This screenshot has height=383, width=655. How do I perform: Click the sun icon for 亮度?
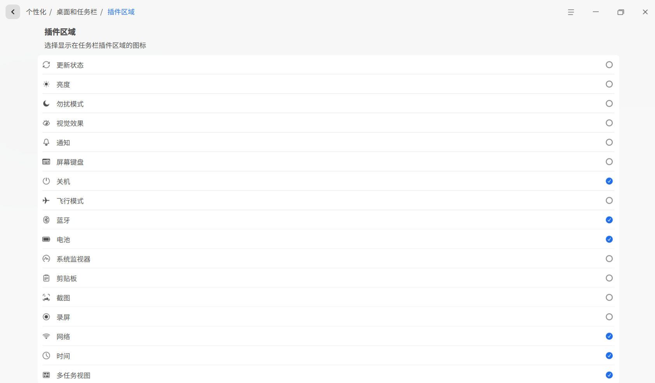46,84
